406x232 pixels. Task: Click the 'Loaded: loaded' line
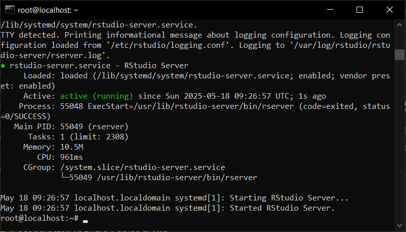pos(207,76)
